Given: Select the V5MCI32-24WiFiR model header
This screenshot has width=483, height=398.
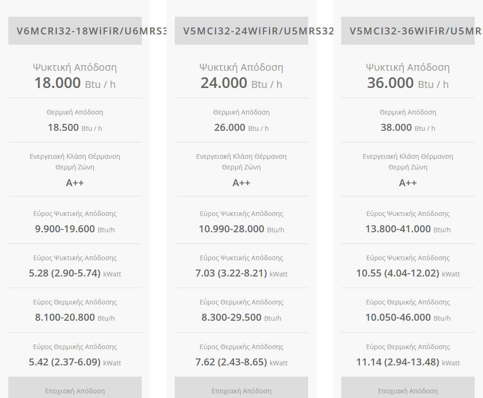Looking at the screenshot, I should 241,31.
